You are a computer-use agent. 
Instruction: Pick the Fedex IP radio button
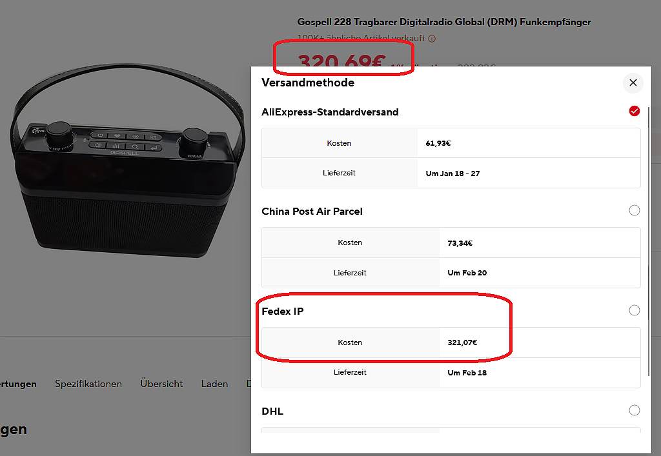coord(634,310)
